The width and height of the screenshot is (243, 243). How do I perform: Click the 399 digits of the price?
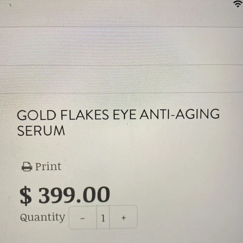(x=57, y=195)
